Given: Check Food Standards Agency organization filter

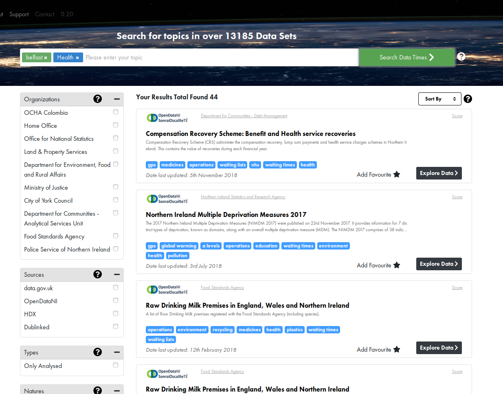Looking at the screenshot, I should point(116,236).
